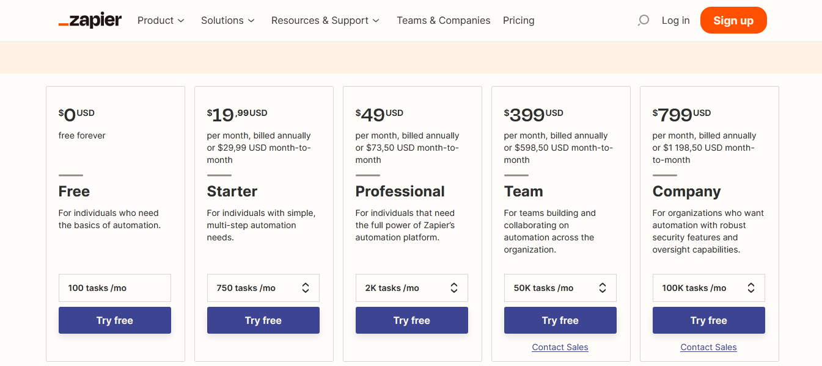Click the '$73,50 USD month-to-month' billing text
The height and width of the screenshot is (366, 822).
tap(407, 154)
